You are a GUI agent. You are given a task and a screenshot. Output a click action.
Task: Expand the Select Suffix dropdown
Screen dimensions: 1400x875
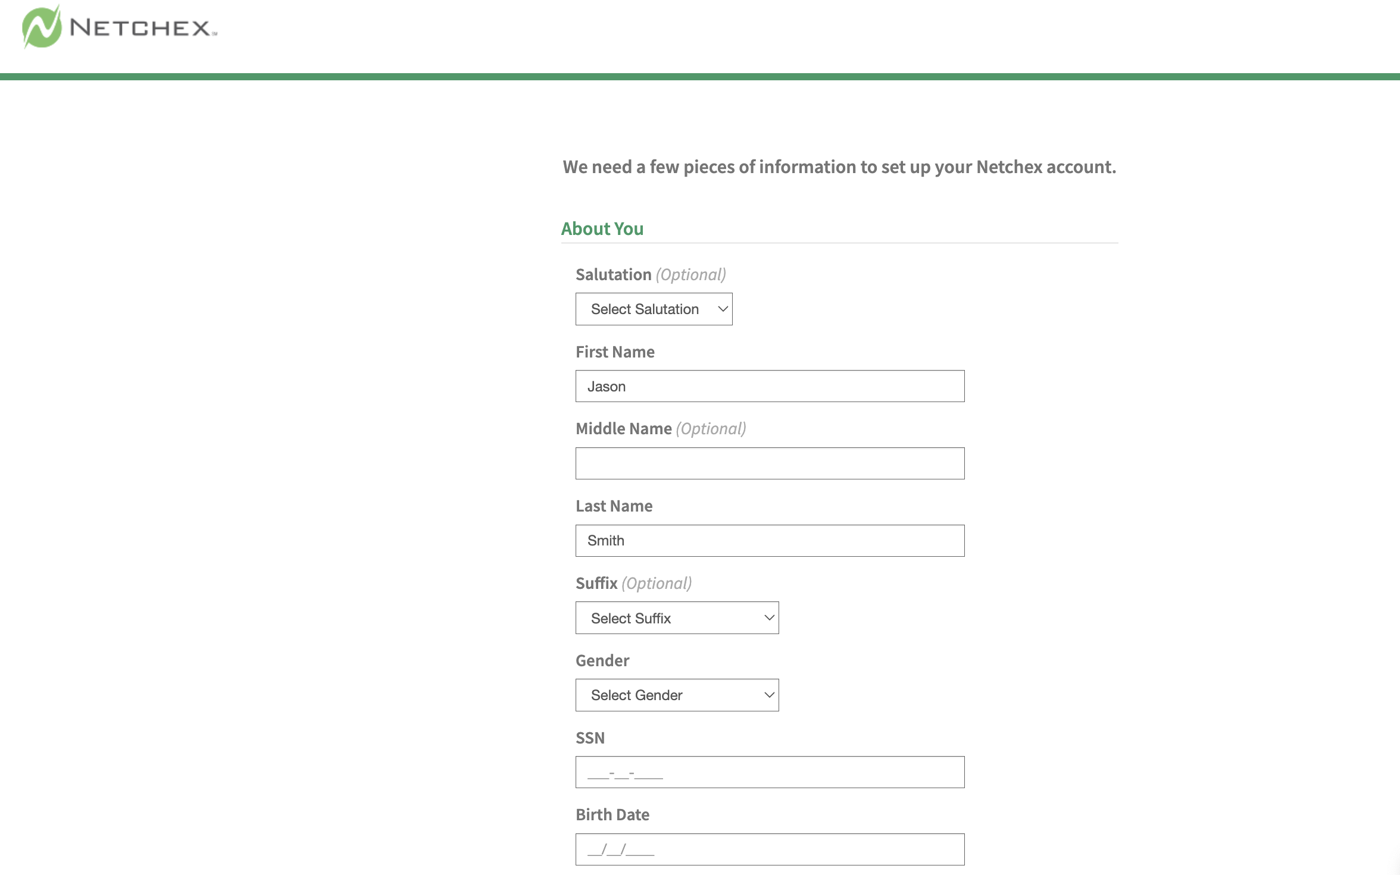pos(677,618)
